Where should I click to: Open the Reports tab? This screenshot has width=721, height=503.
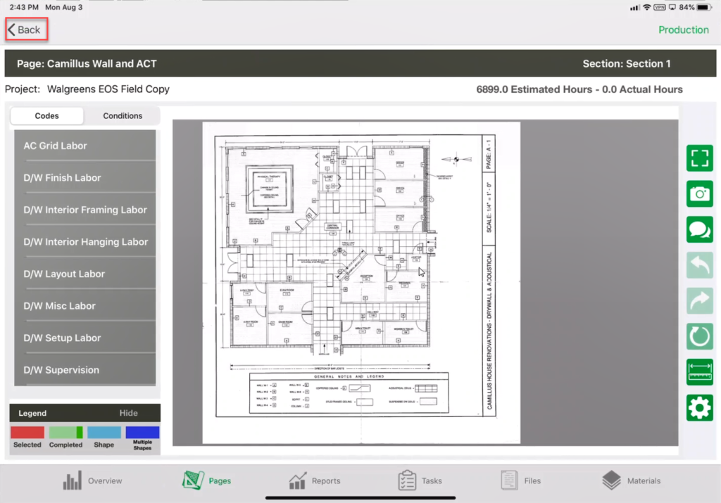click(x=315, y=481)
